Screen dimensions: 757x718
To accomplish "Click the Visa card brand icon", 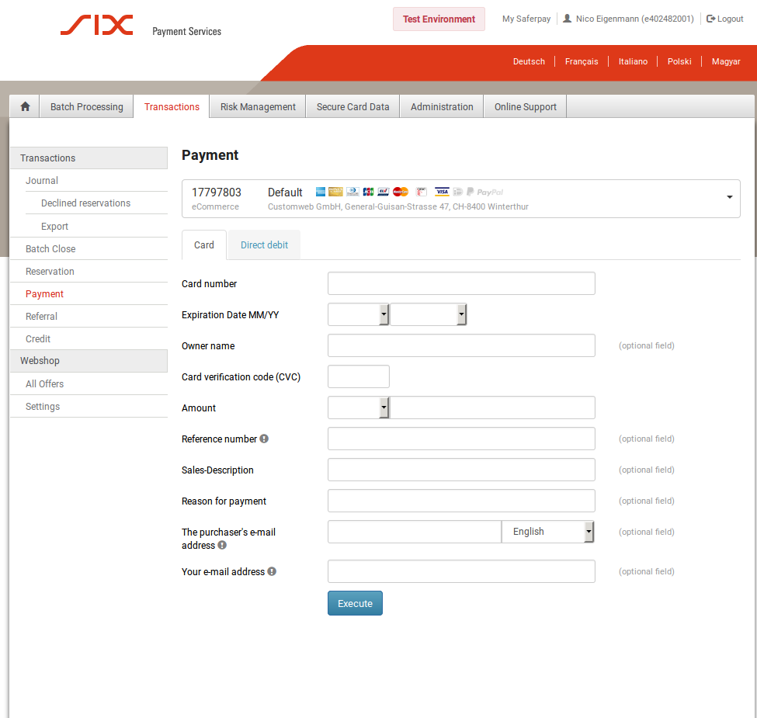I will click(x=442, y=192).
